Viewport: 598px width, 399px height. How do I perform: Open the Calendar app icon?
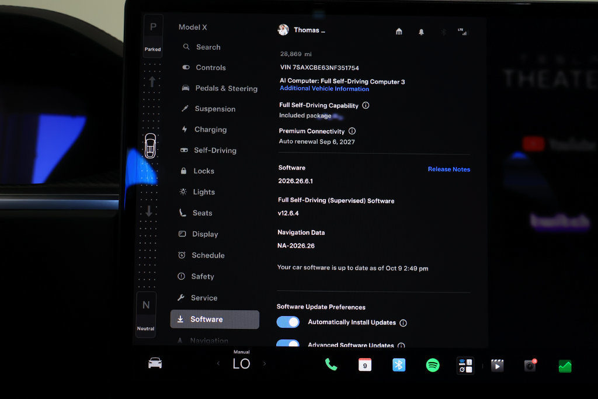(365, 365)
